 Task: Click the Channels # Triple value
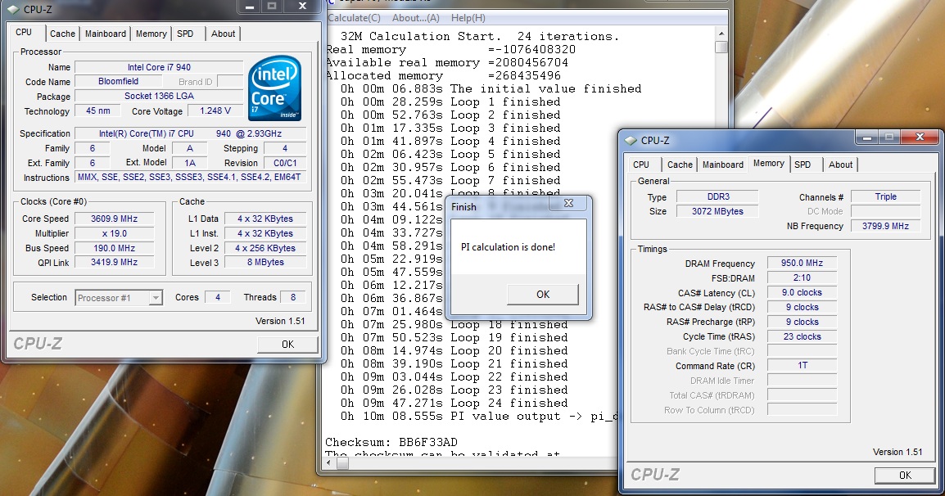point(885,196)
